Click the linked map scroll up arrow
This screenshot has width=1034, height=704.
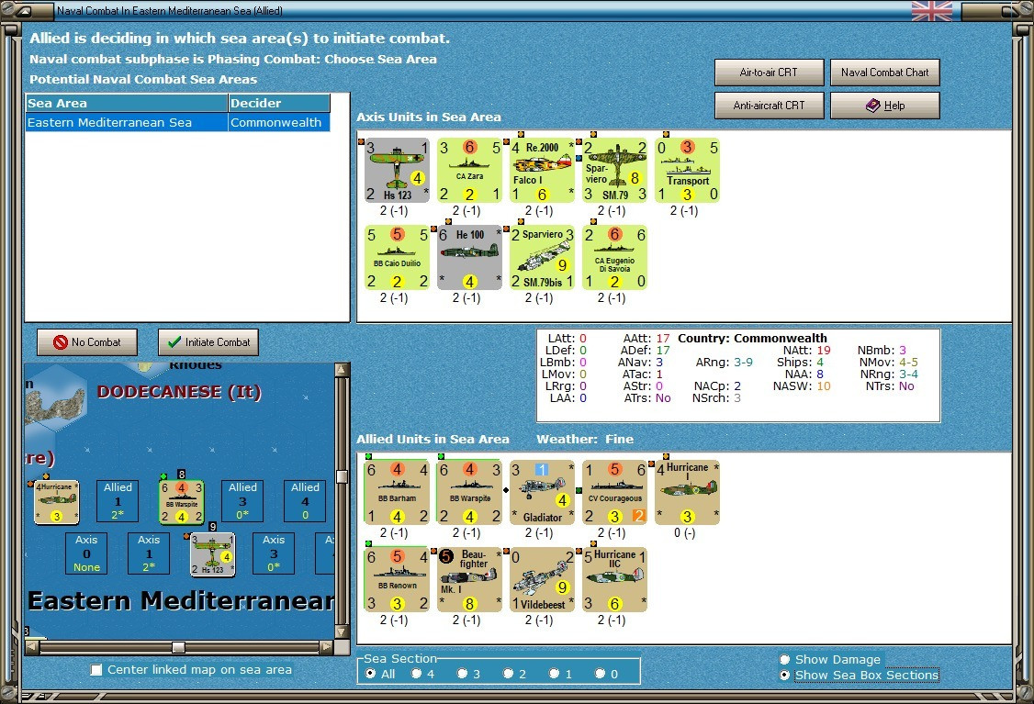[x=342, y=370]
